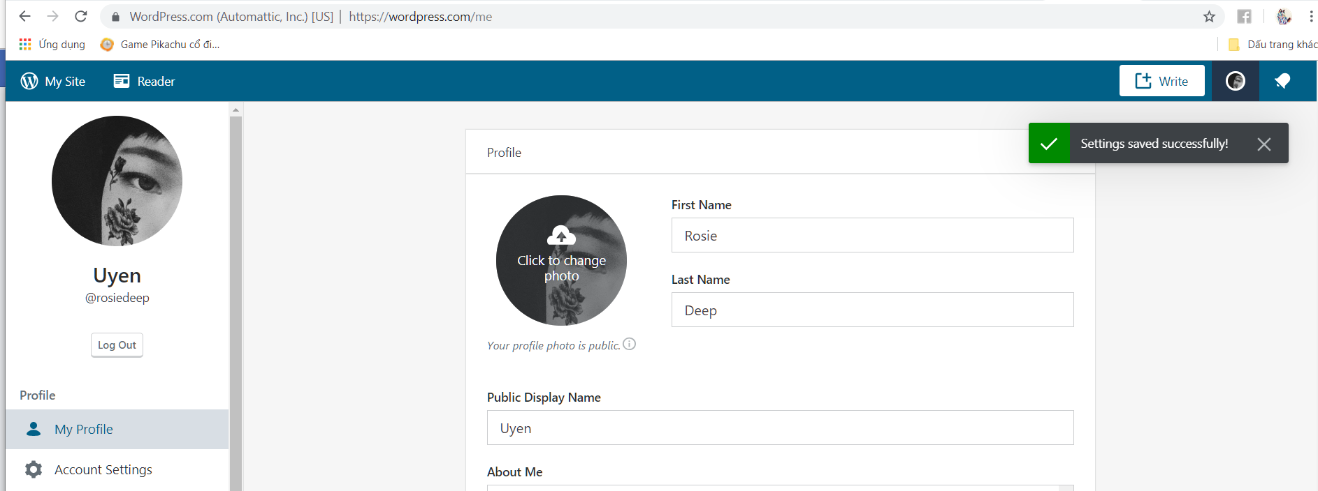Click the First Name field containing Rosie
1318x491 pixels.
pyautogui.click(x=872, y=236)
